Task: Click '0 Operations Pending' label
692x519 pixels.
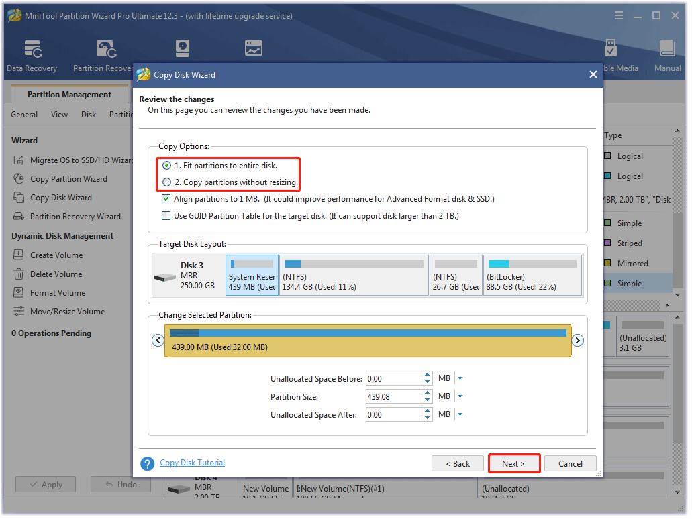Action: 51,333
